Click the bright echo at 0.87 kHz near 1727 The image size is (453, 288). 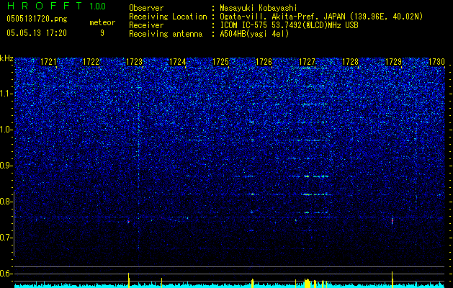[307, 176]
